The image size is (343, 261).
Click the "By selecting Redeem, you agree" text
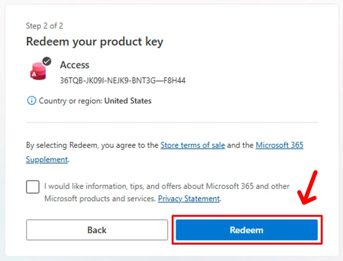[92, 145]
